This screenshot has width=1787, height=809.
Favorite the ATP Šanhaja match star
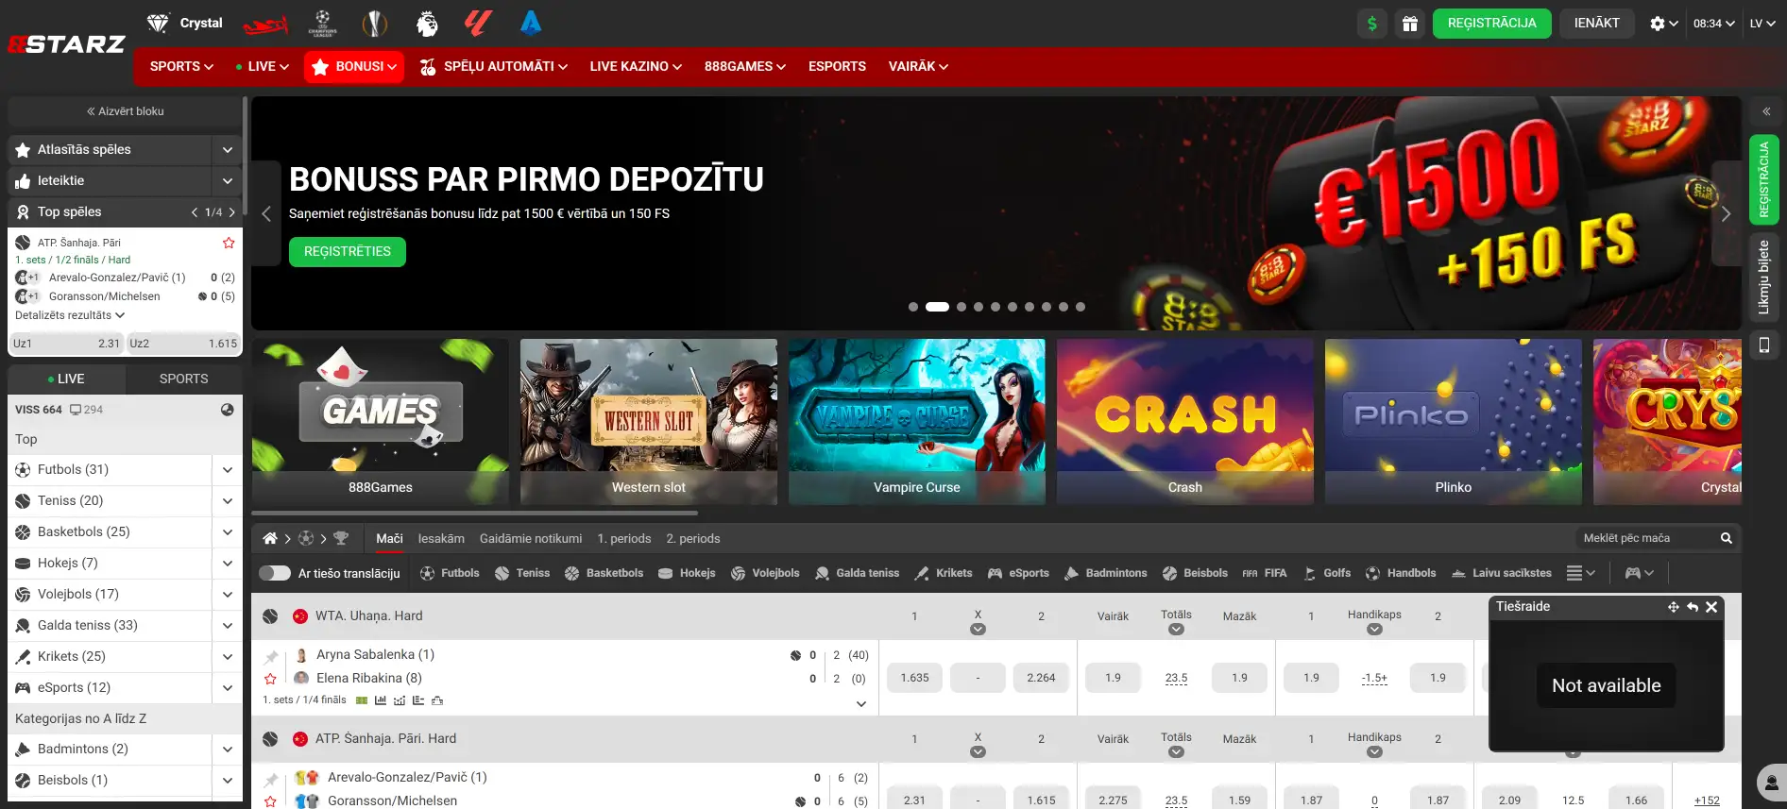coord(229,243)
